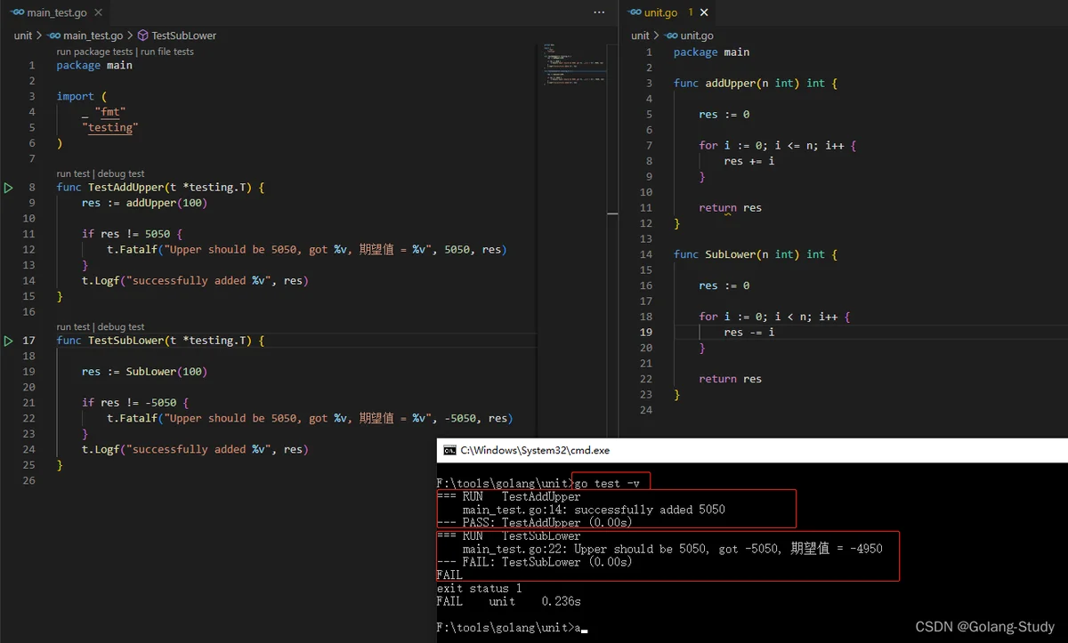Click the 'run package tests' code lens
1068x643 pixels.
point(94,52)
